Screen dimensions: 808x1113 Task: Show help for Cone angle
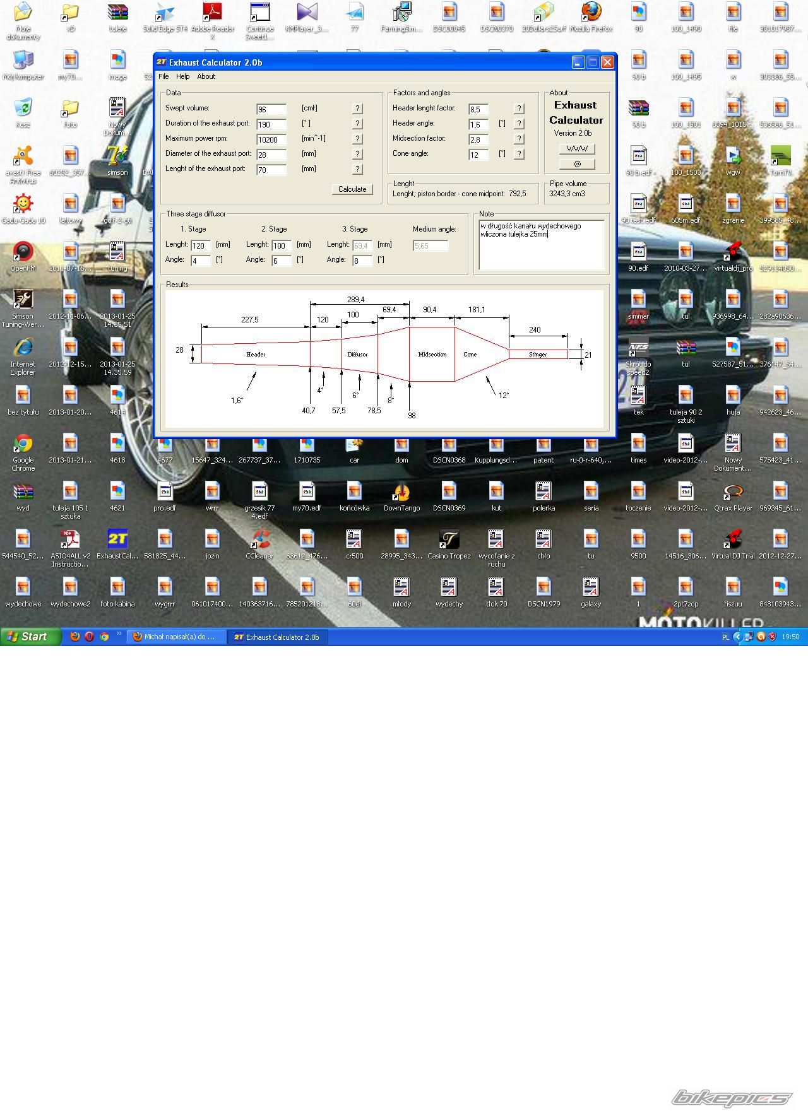click(x=519, y=154)
